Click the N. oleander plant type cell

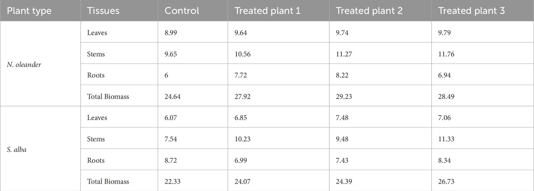click(25, 65)
